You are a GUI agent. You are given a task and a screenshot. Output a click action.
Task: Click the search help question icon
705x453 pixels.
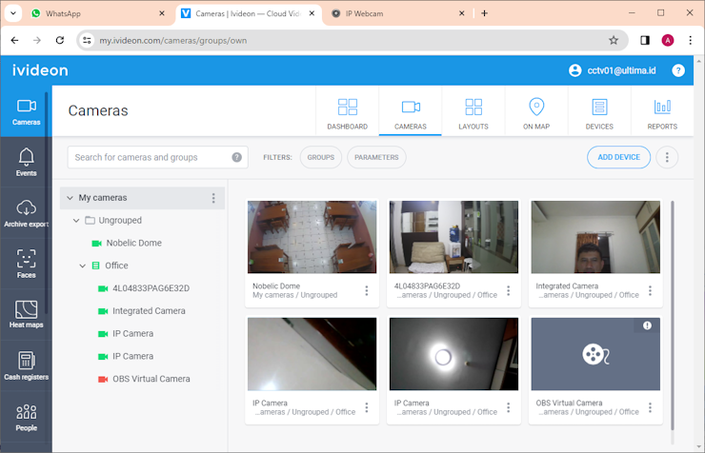pos(237,157)
